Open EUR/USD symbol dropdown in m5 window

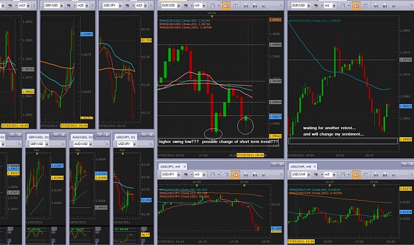tap(179, 5)
